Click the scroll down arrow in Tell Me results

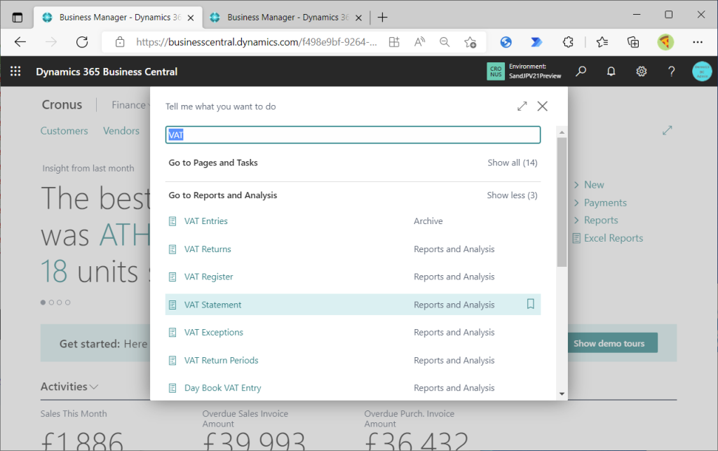click(x=562, y=394)
